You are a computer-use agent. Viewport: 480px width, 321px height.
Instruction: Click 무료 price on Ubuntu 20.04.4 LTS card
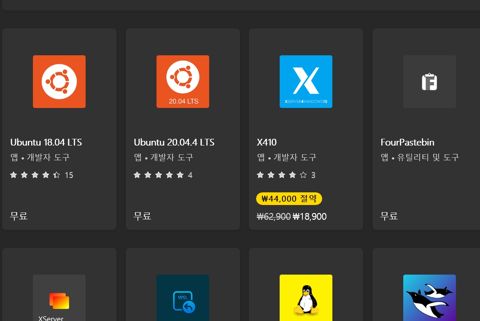(142, 216)
